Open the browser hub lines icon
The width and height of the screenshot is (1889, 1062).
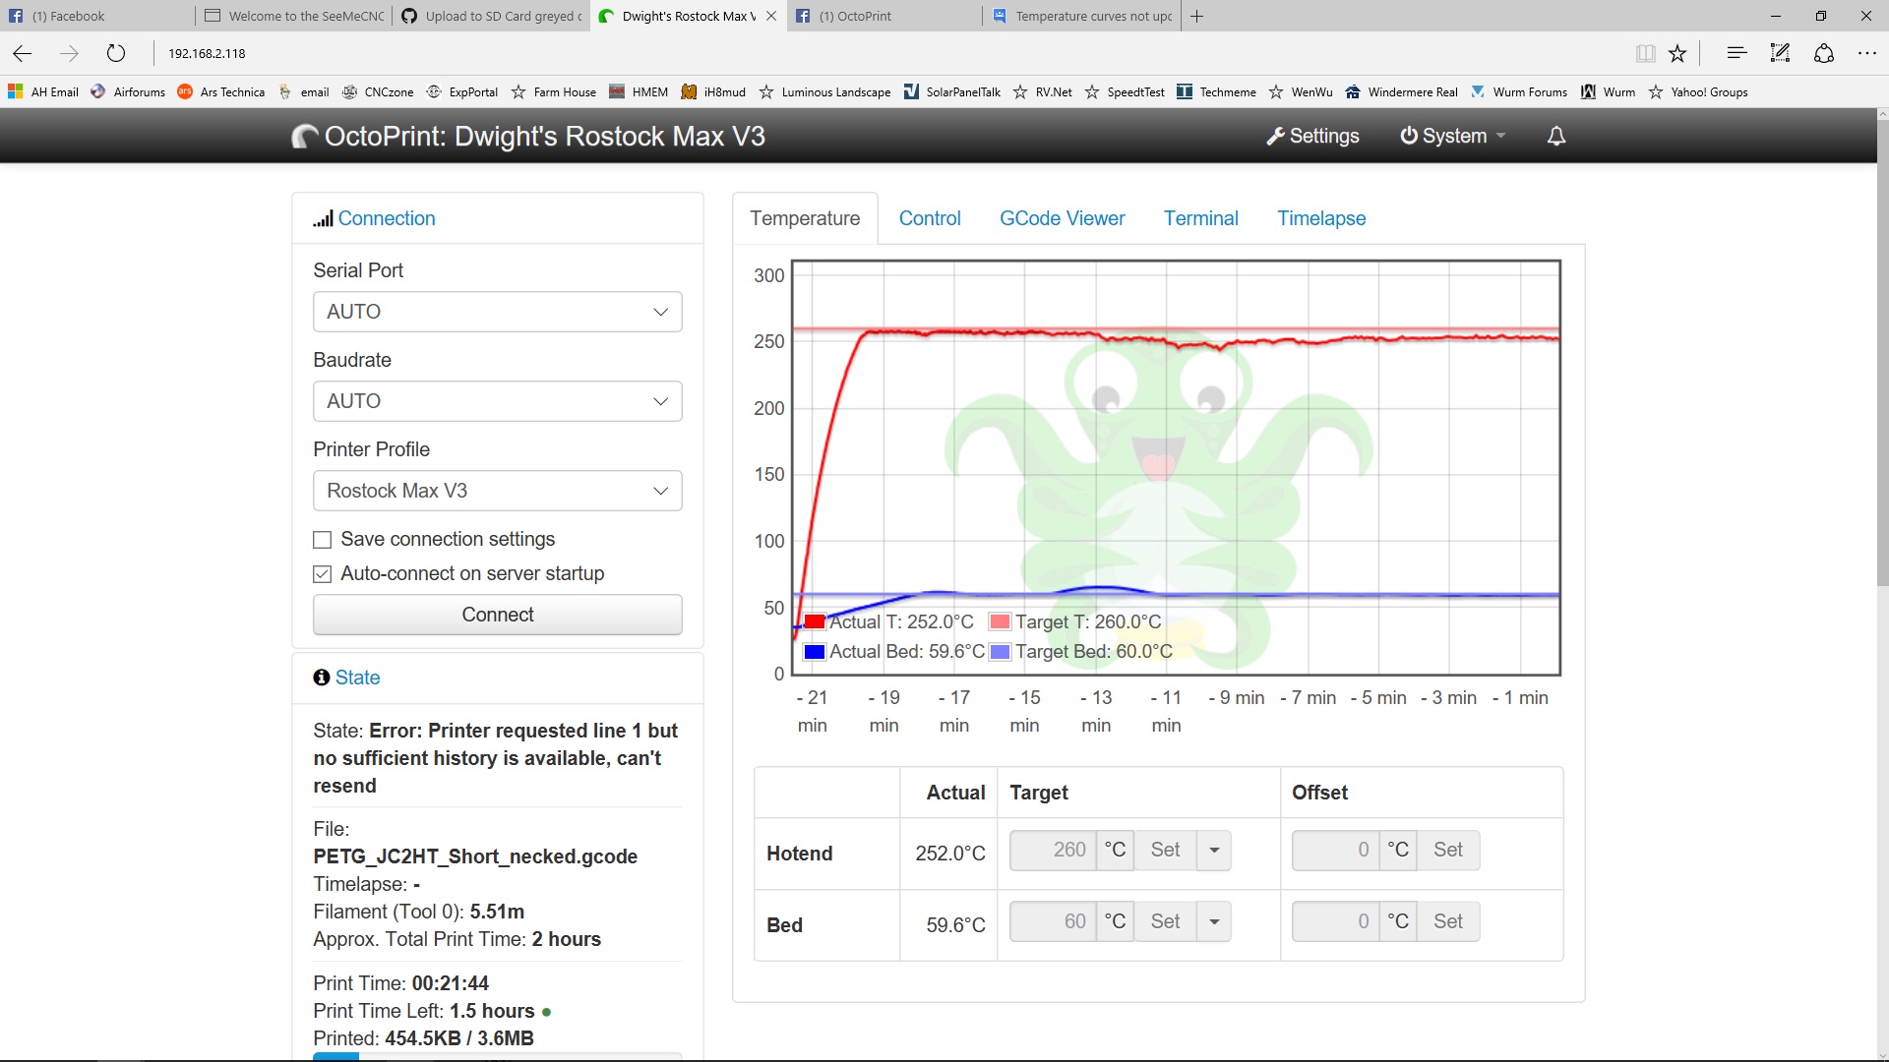click(1737, 53)
